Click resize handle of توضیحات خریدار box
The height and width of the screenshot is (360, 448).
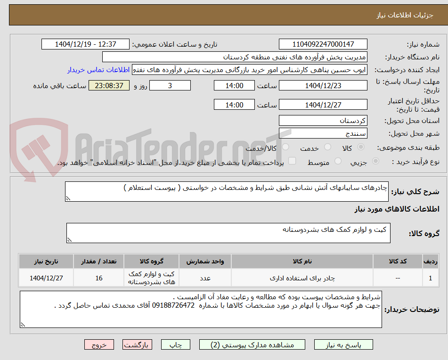(x=23, y=325)
